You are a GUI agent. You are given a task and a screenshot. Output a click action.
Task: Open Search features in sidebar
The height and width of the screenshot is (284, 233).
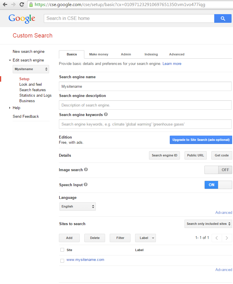point(32,90)
